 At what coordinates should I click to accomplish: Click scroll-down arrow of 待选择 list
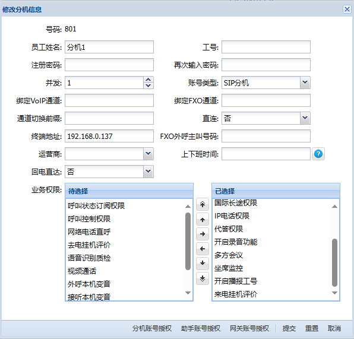coord(188,293)
